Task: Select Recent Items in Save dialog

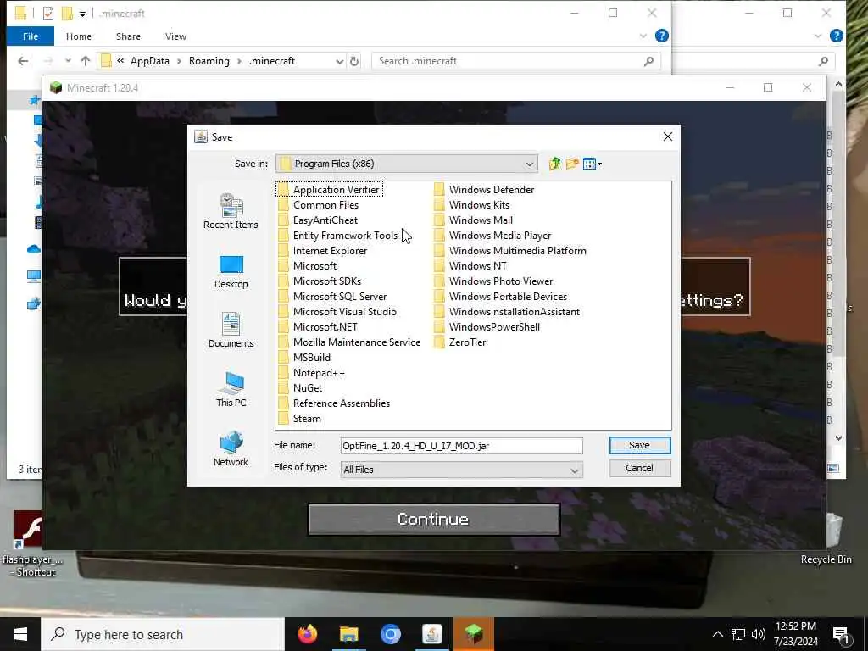Action: (231, 211)
